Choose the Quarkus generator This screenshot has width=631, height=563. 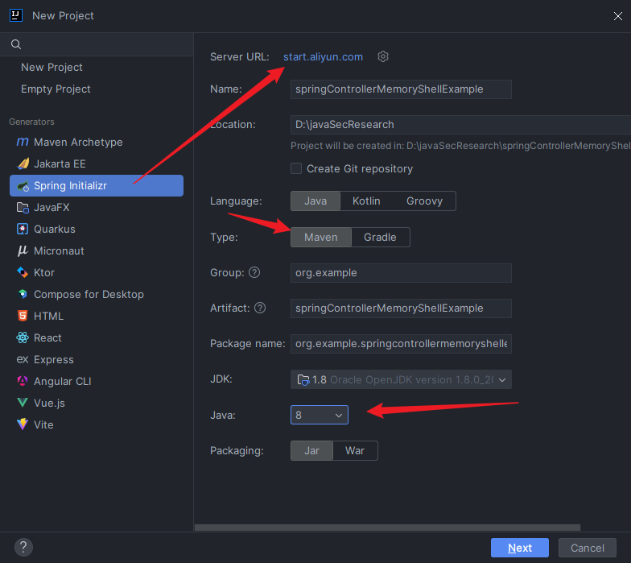tap(97, 229)
